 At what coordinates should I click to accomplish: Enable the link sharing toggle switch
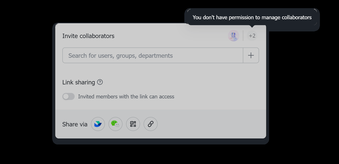click(69, 97)
